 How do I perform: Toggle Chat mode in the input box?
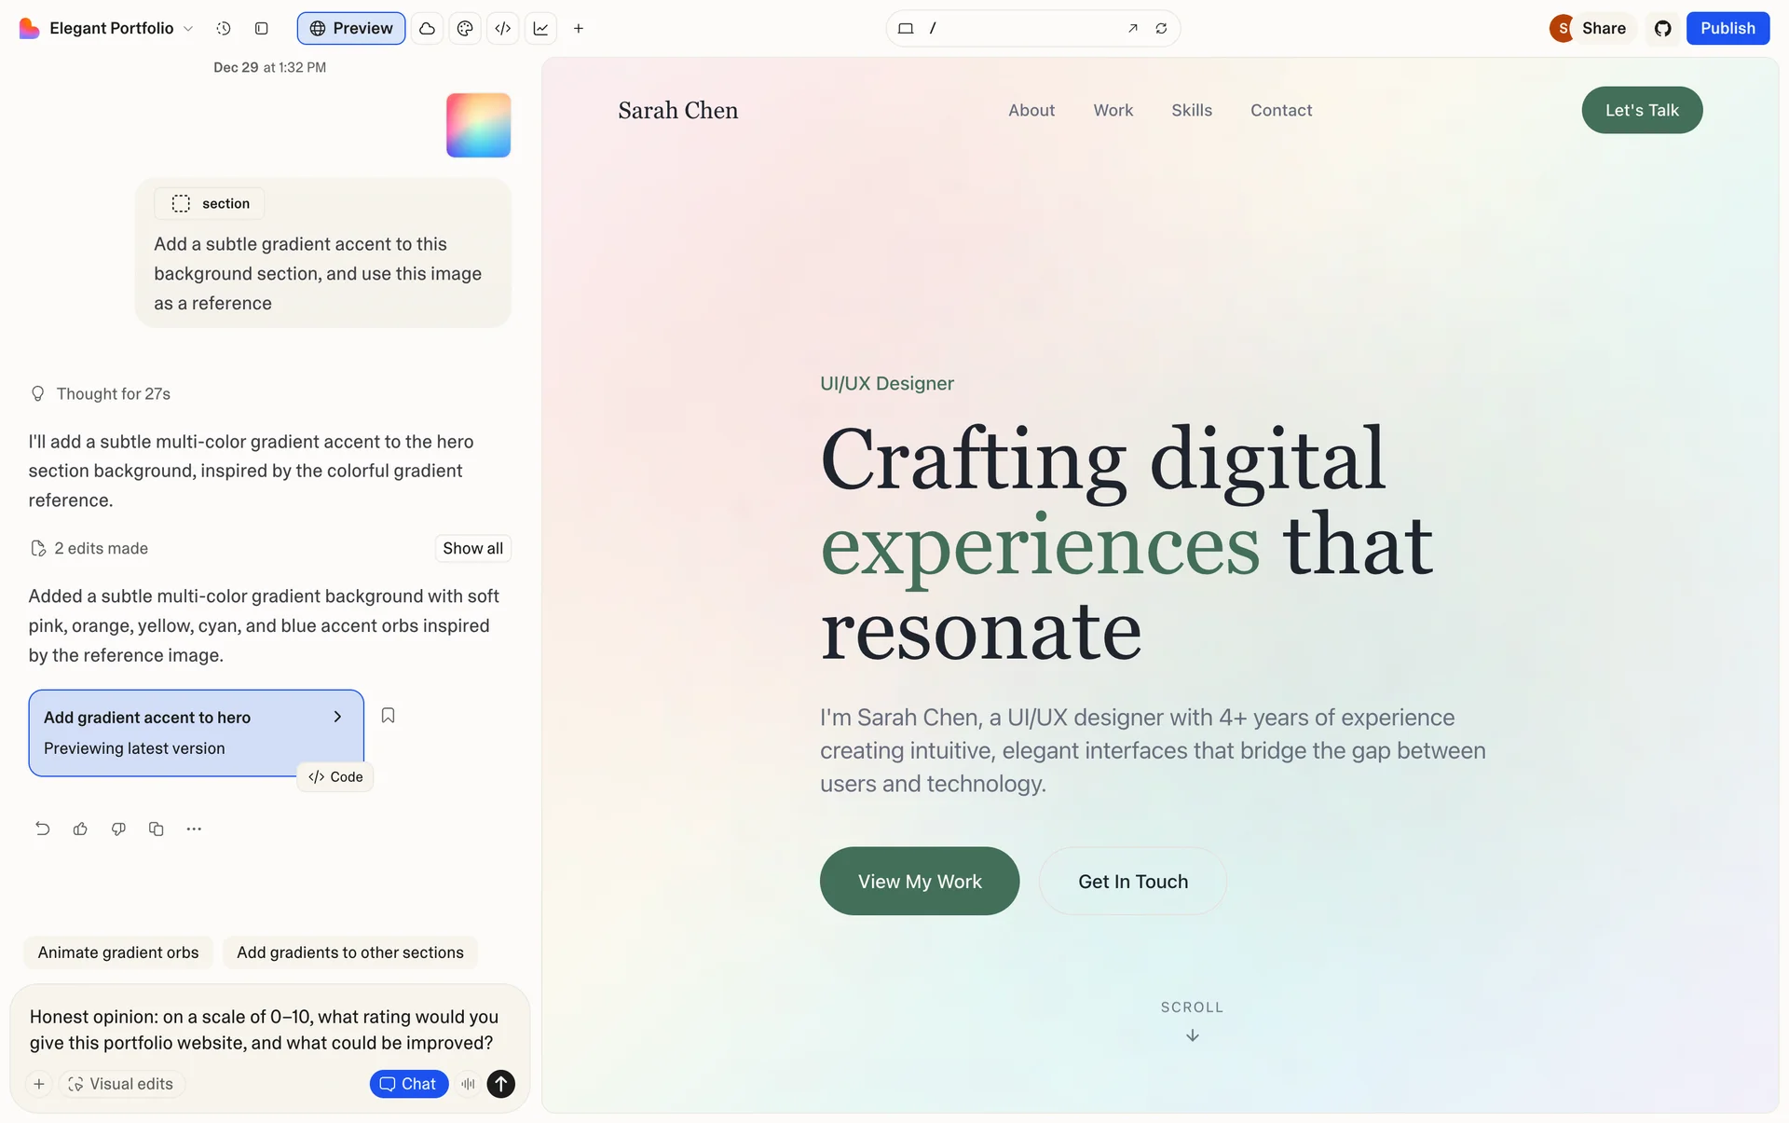coord(409,1084)
